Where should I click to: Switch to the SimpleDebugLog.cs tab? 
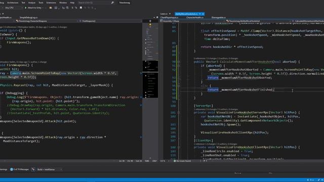point(28,18)
